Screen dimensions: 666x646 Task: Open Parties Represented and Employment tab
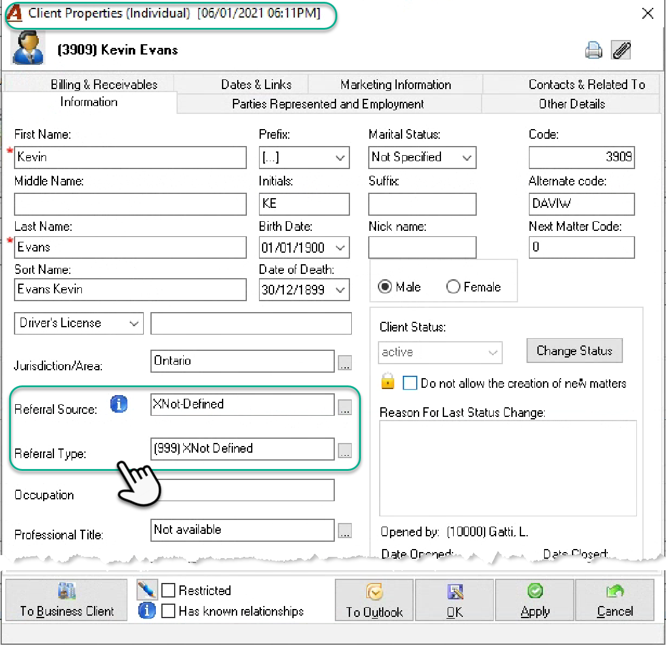coord(328,104)
